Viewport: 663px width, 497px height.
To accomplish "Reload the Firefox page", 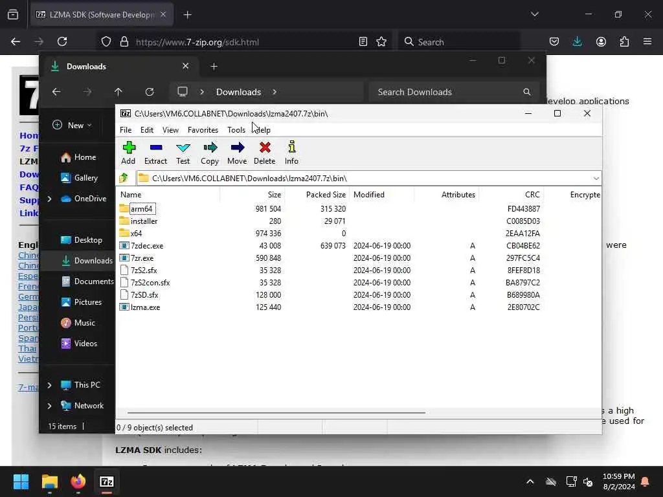I will [62, 41].
